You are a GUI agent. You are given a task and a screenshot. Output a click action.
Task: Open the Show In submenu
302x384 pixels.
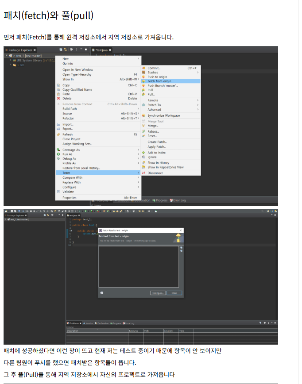(x=98, y=79)
